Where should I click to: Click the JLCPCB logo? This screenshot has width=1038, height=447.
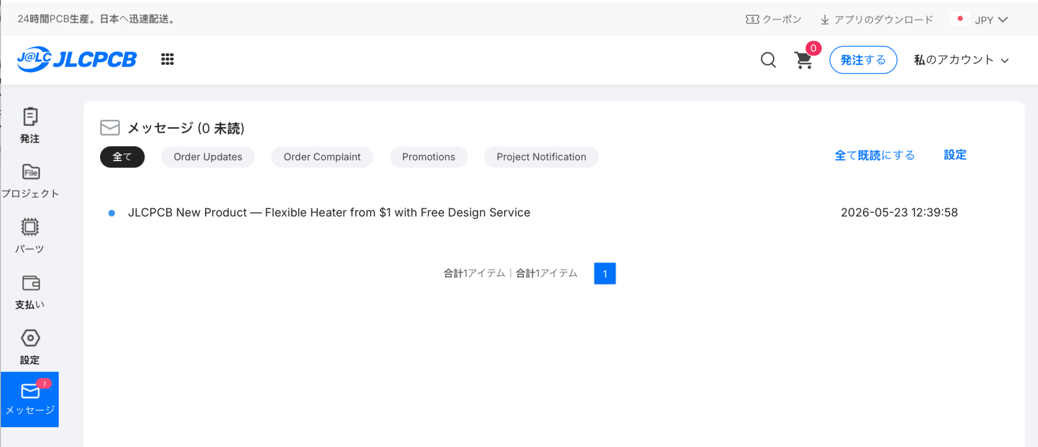pyautogui.click(x=77, y=59)
